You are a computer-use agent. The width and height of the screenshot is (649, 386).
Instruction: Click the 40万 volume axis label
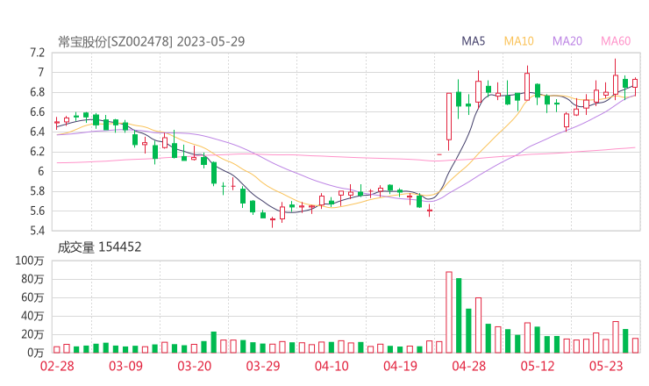[x=32, y=316]
